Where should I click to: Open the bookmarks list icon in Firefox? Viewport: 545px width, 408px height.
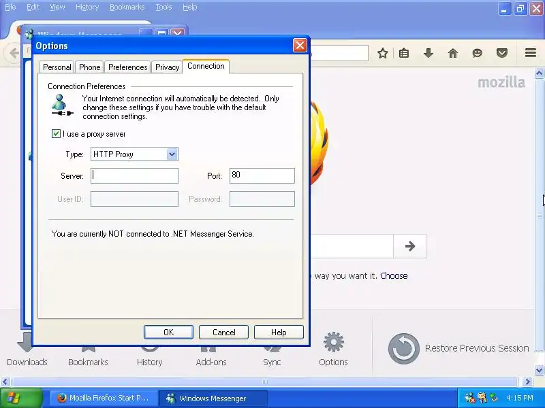coord(404,53)
